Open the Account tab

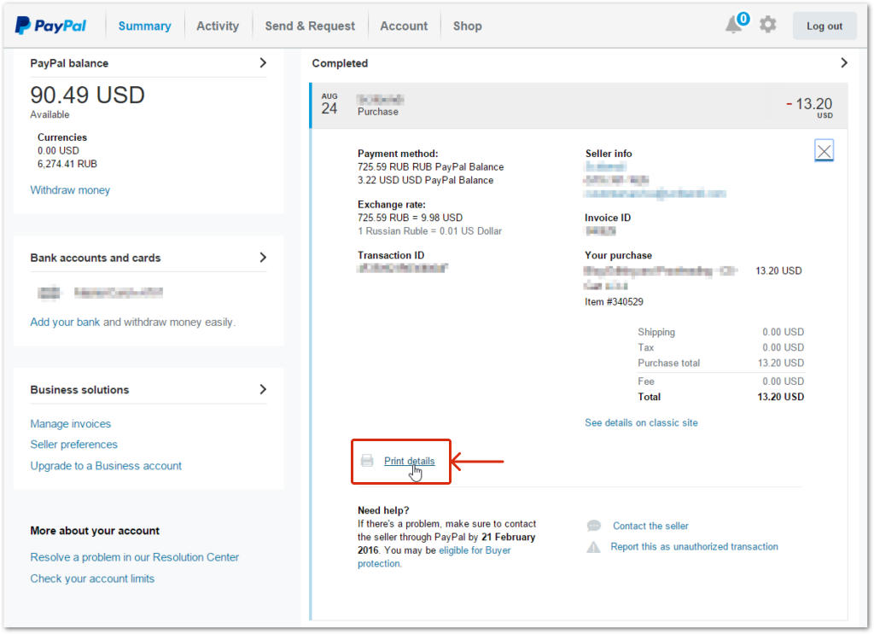coord(404,26)
